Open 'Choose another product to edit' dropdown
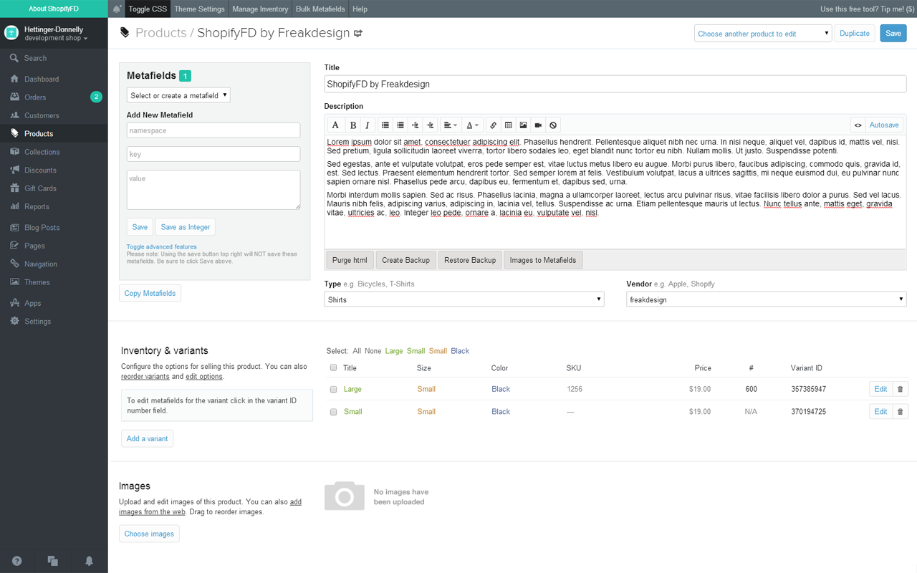Image resolution: width=917 pixels, height=573 pixels. click(x=762, y=34)
